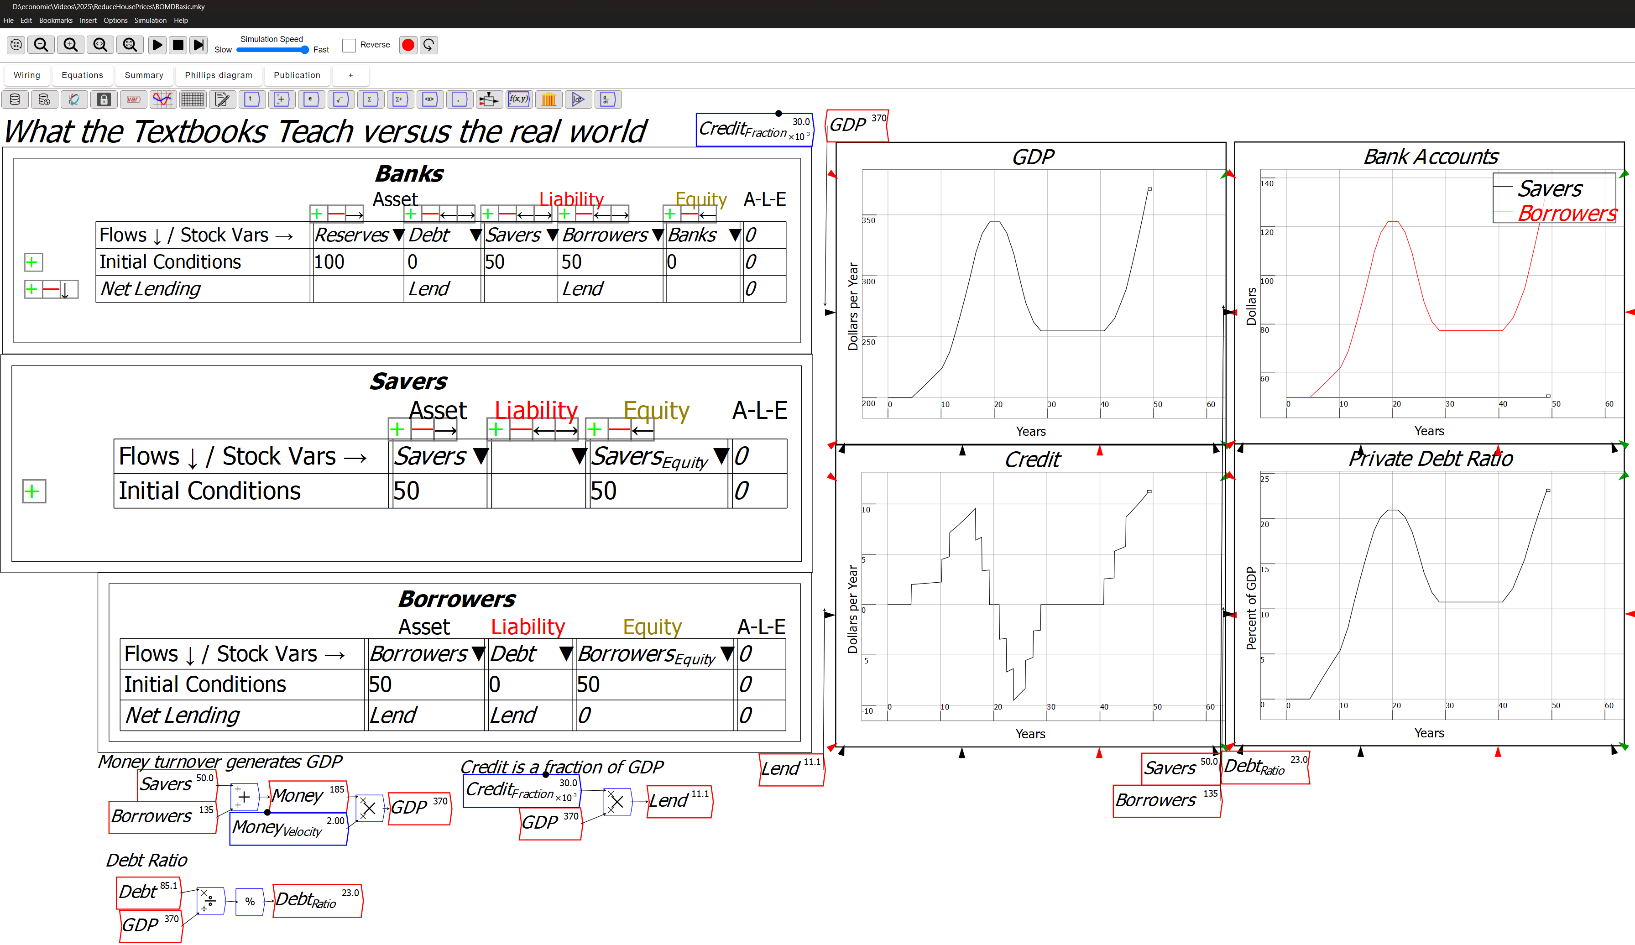Add row to Savers Initial Conditions
This screenshot has height=945, width=1635.
click(34, 491)
